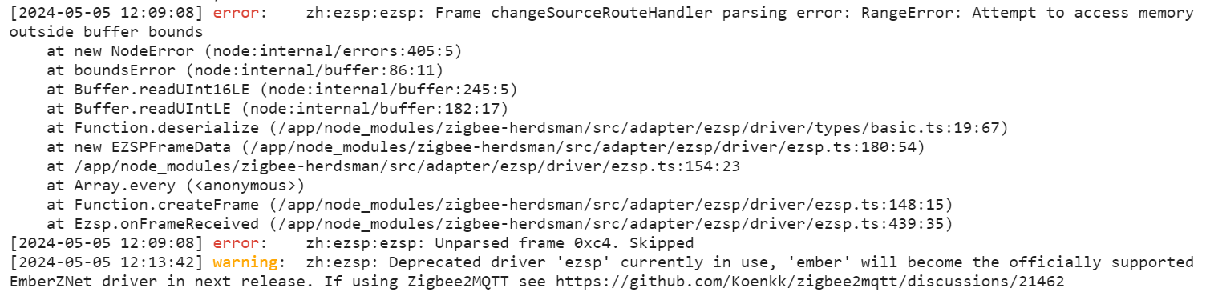Click the ezsp.ts:148:15 file path
Screen dimensions: 1206x304
[x=615, y=206]
